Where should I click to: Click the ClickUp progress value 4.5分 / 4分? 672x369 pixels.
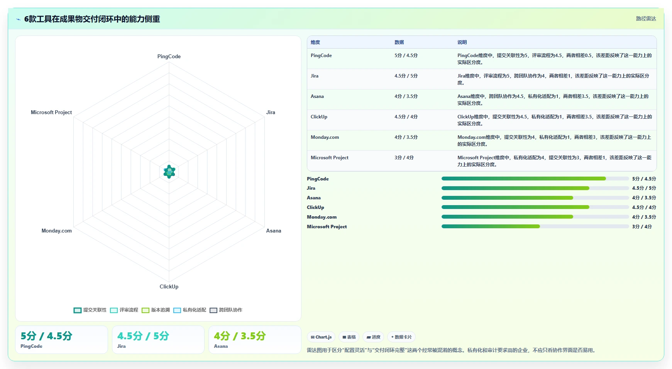pos(644,207)
